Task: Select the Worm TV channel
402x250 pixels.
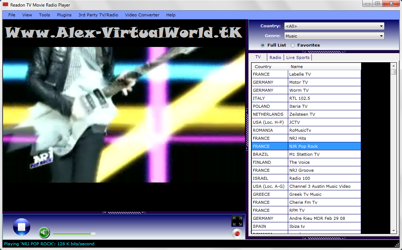Action: 324,90
